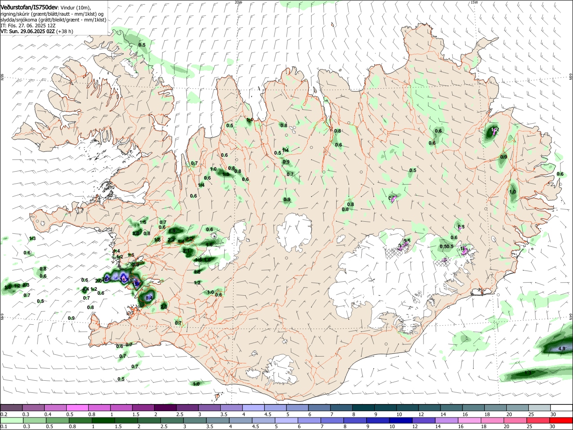Click the darkest green 1 mm rain swatch
Image resolution: width=573 pixels, height=430 pixels.
[103, 421]
